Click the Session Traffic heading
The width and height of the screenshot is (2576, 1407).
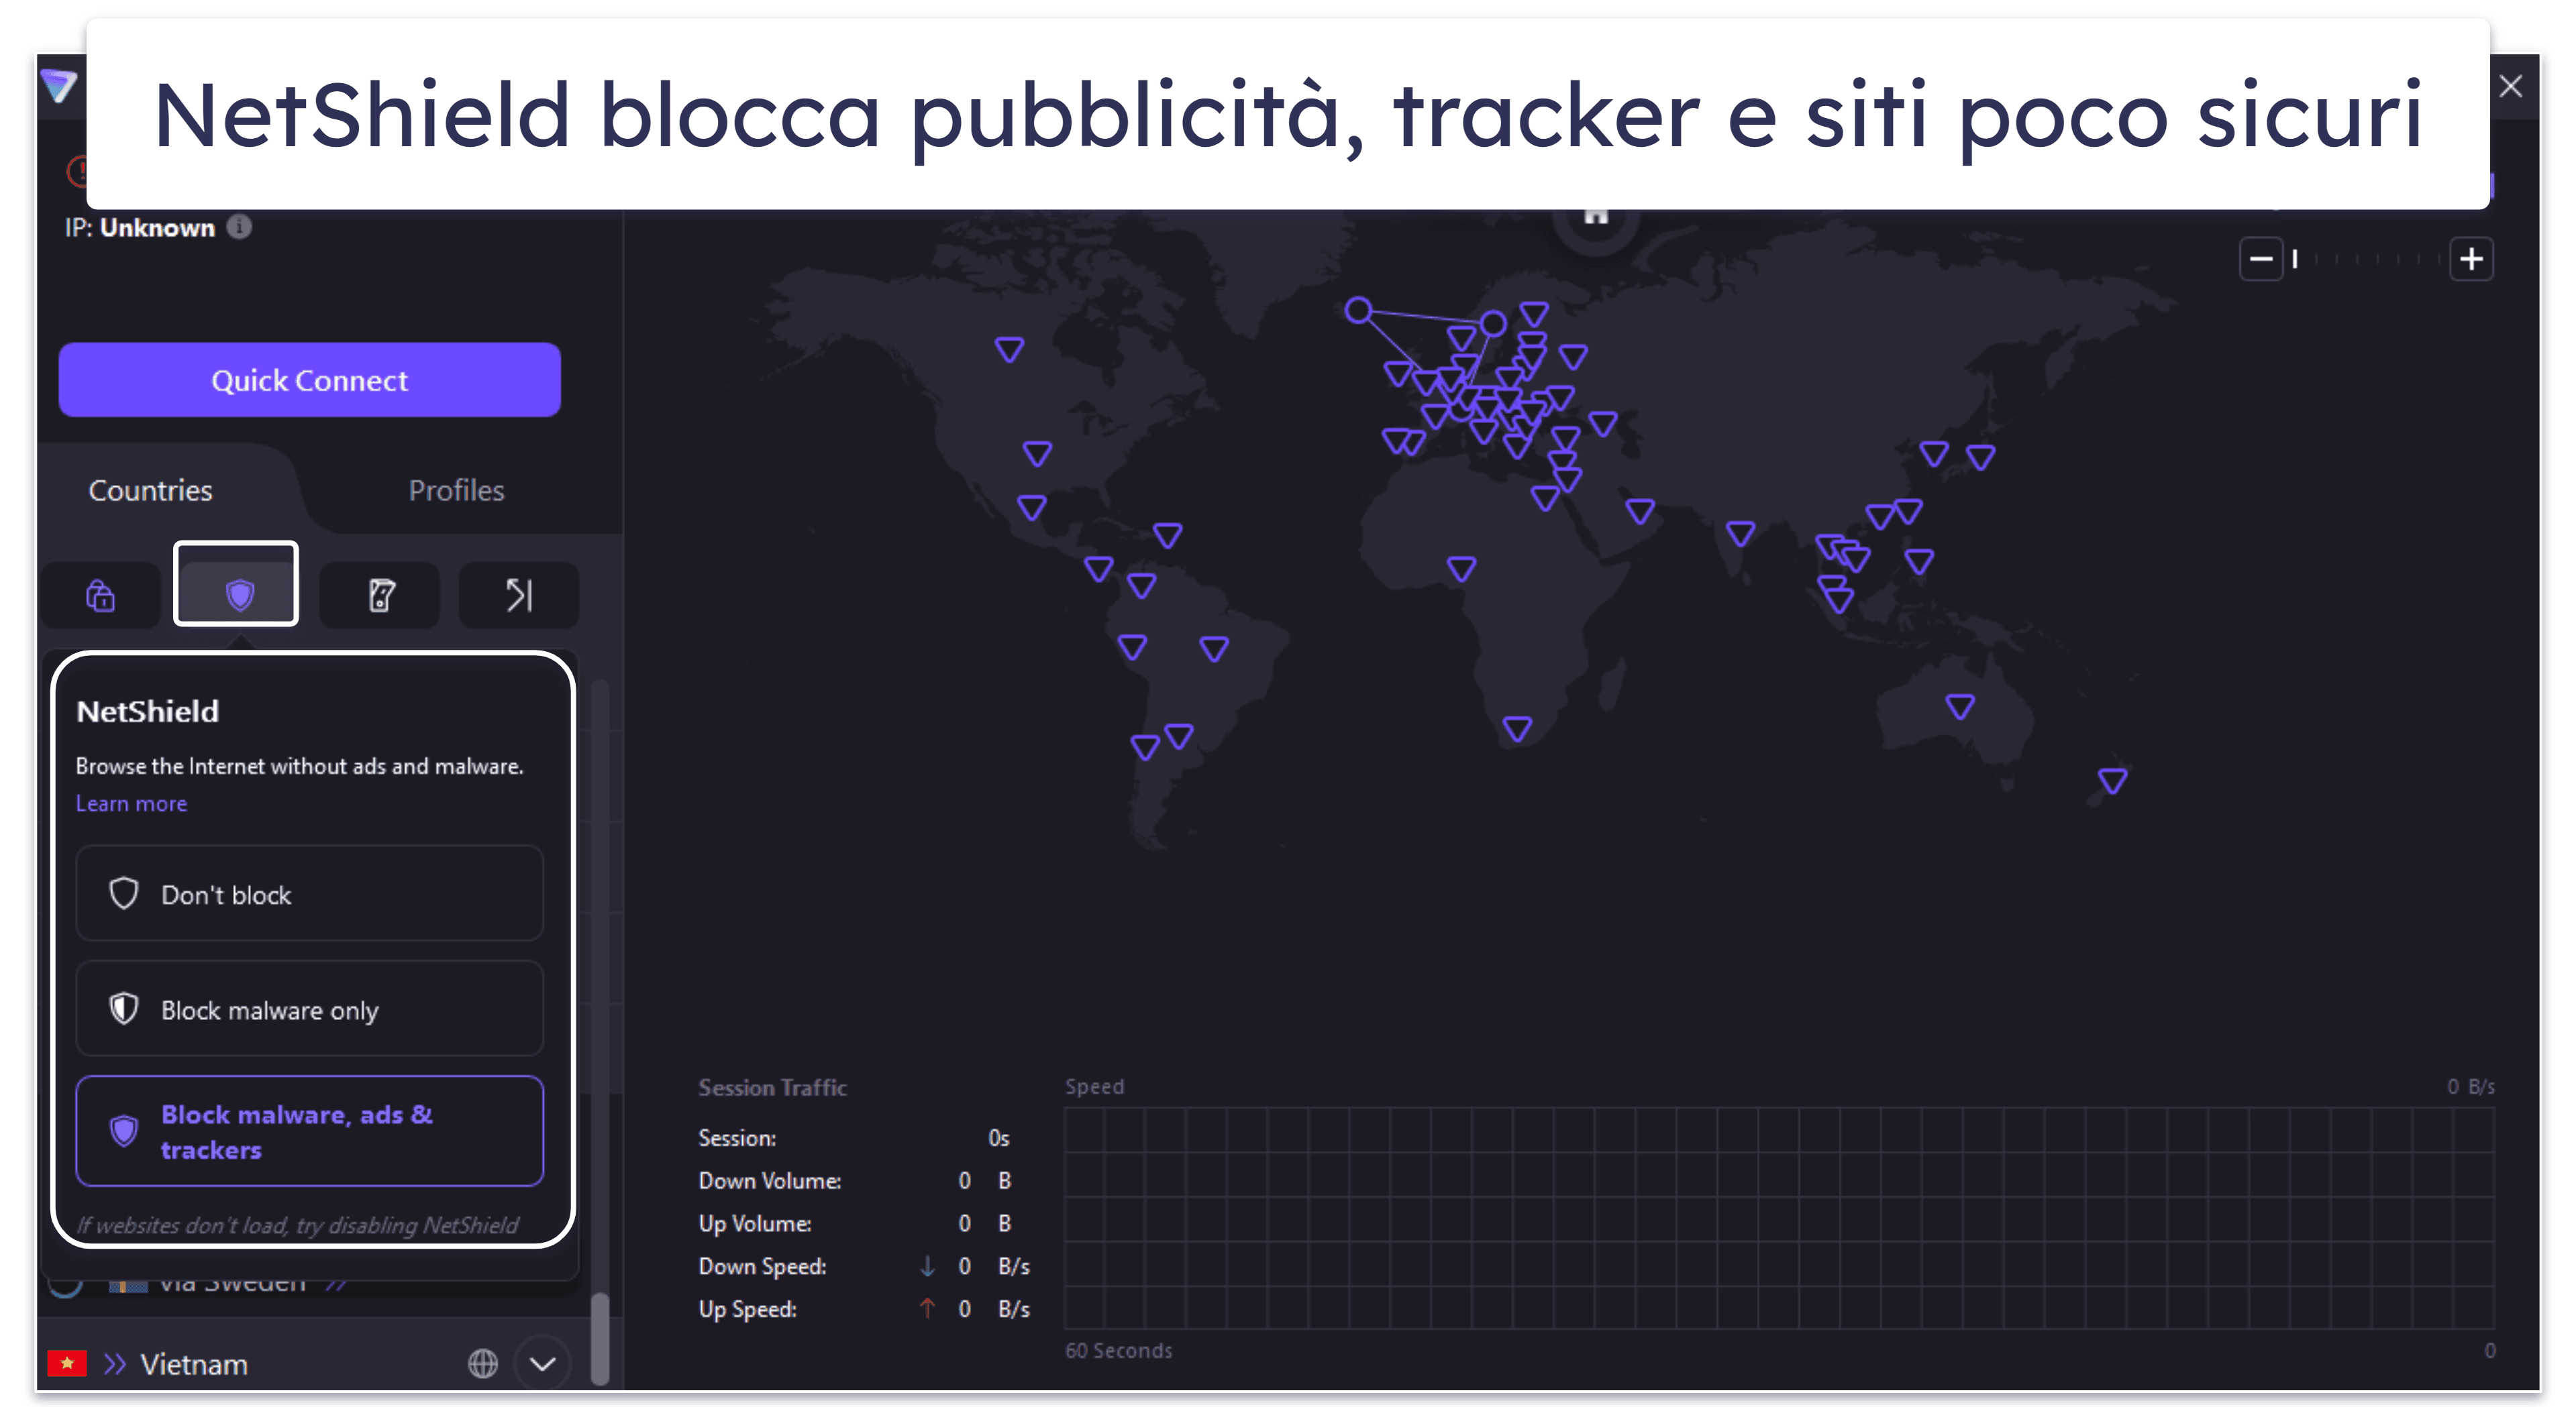point(772,1087)
